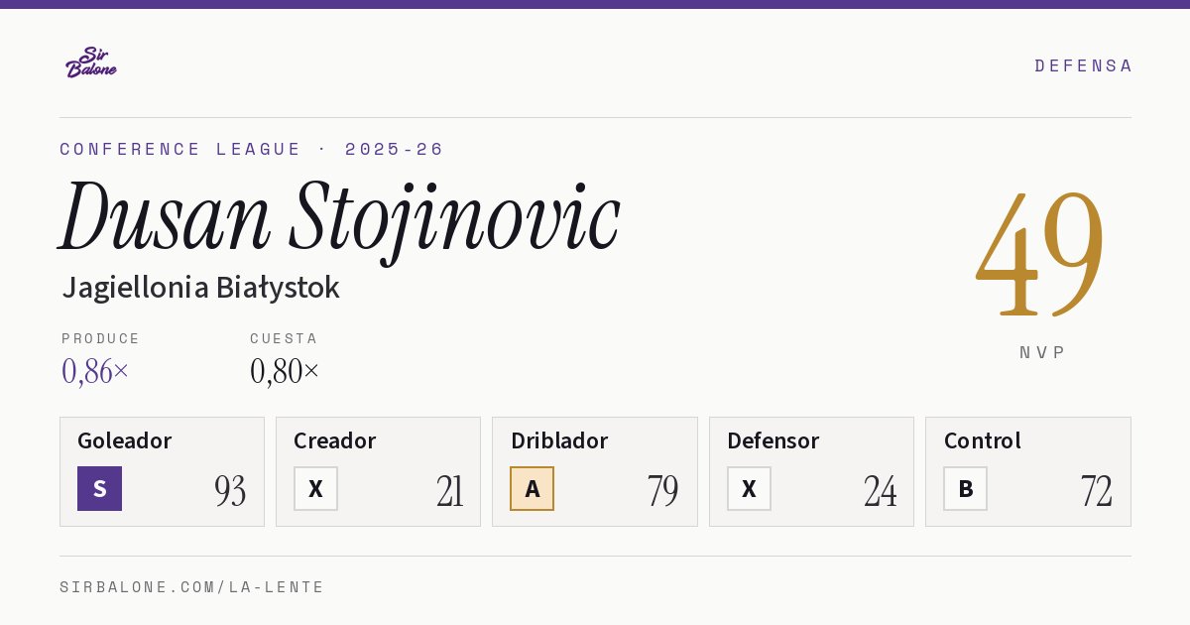Click the Goleador score 93

pos(230,490)
